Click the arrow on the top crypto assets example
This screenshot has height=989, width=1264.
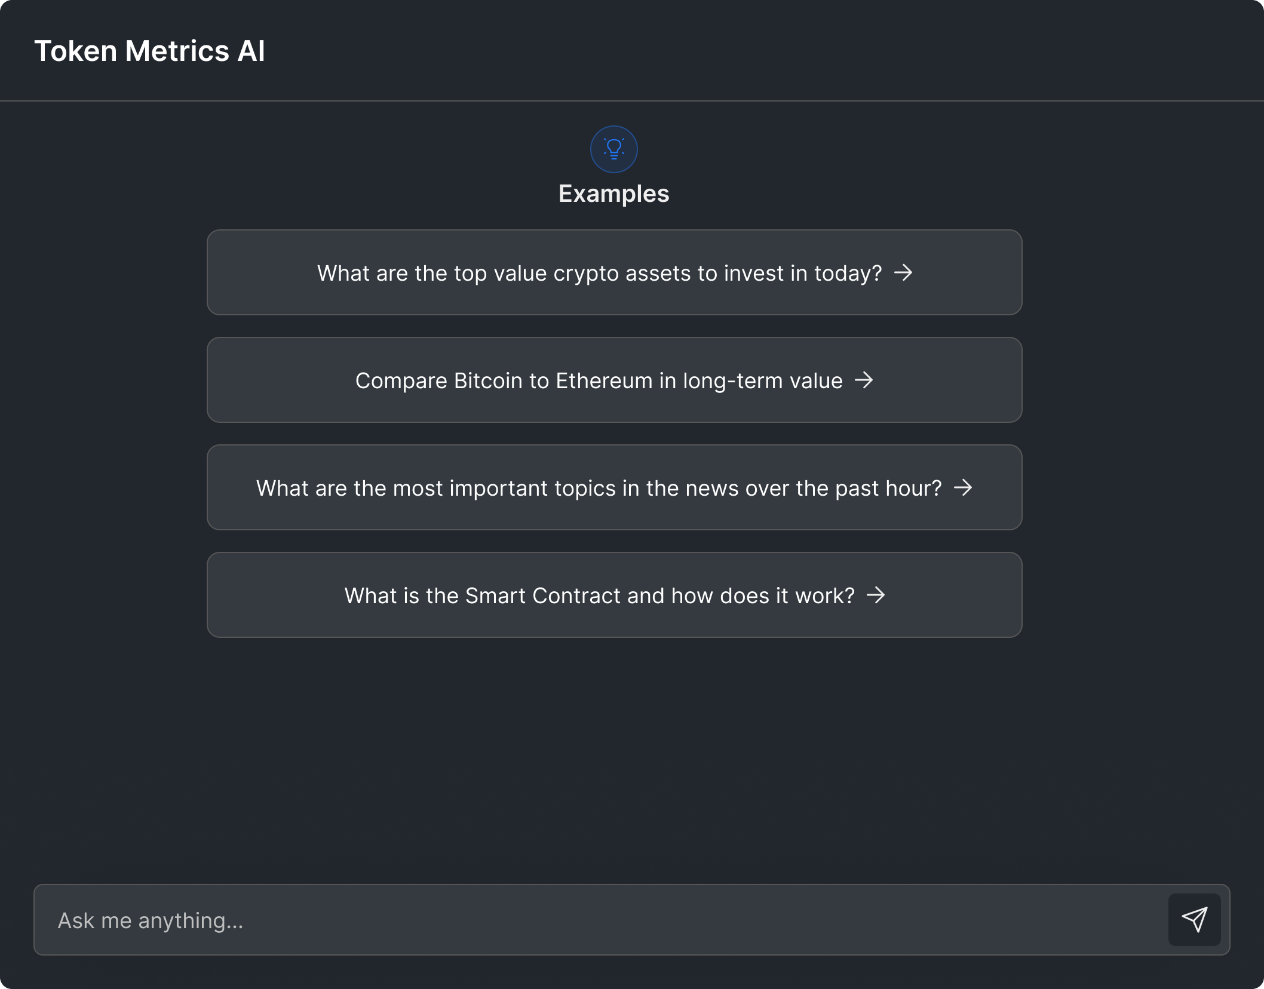(904, 273)
